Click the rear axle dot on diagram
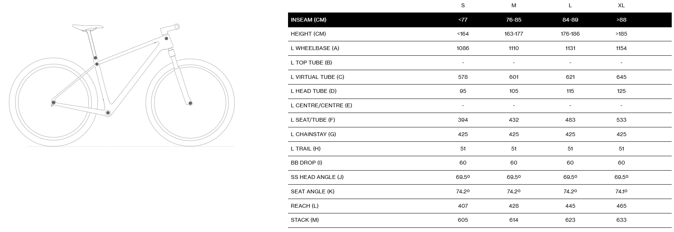 coord(54,102)
